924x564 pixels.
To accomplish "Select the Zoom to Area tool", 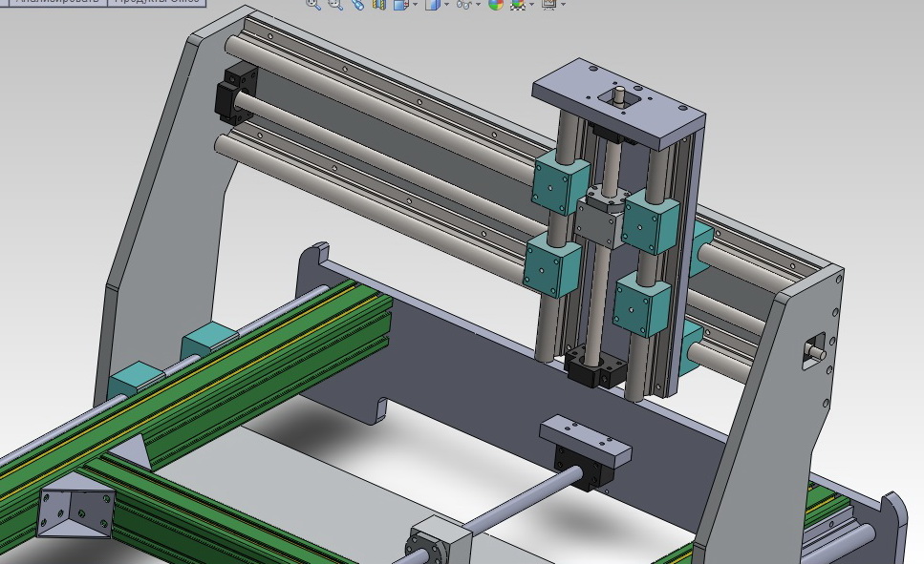I will click(x=335, y=4).
